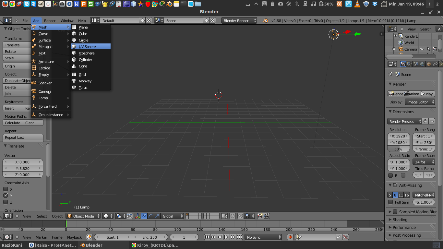Open the constraints chain-link properties tab
Image resolution: width=443 pixels, height=249 pixels.
(435, 64)
